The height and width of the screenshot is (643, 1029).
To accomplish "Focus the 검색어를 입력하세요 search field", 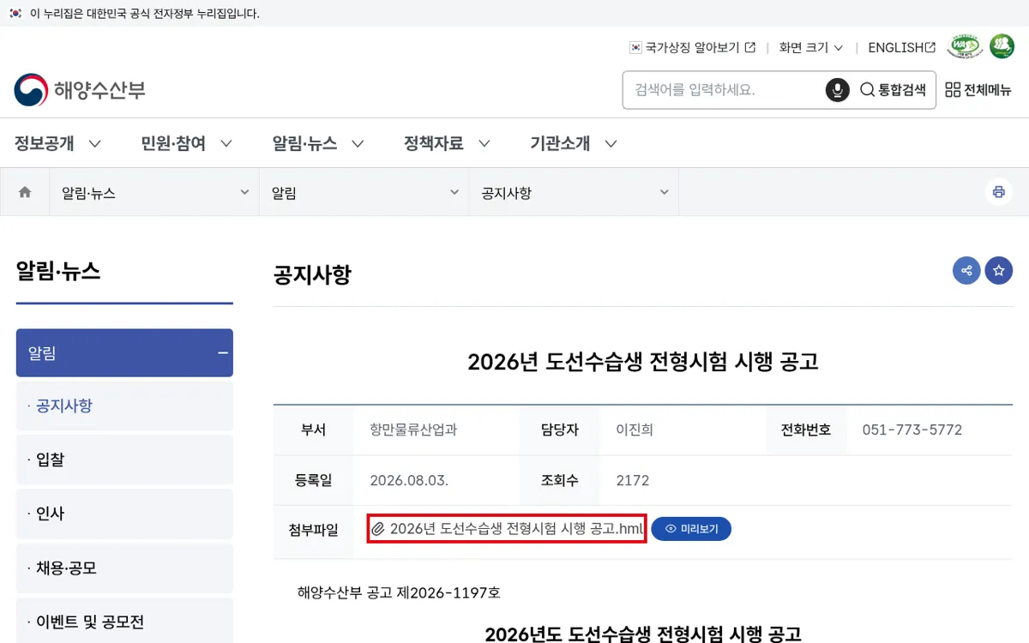I will pyautogui.click(x=725, y=90).
